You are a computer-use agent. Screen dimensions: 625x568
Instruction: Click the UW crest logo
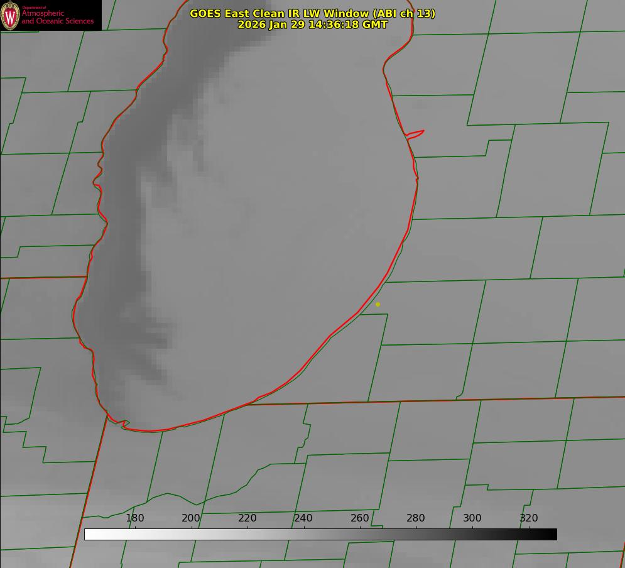click(x=10, y=15)
